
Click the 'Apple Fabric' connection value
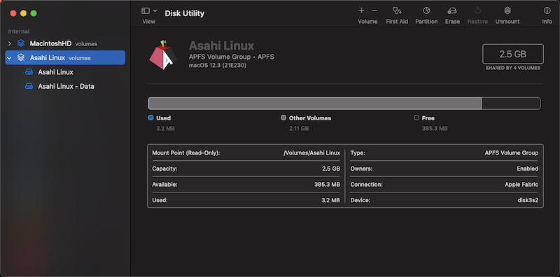tap(521, 185)
